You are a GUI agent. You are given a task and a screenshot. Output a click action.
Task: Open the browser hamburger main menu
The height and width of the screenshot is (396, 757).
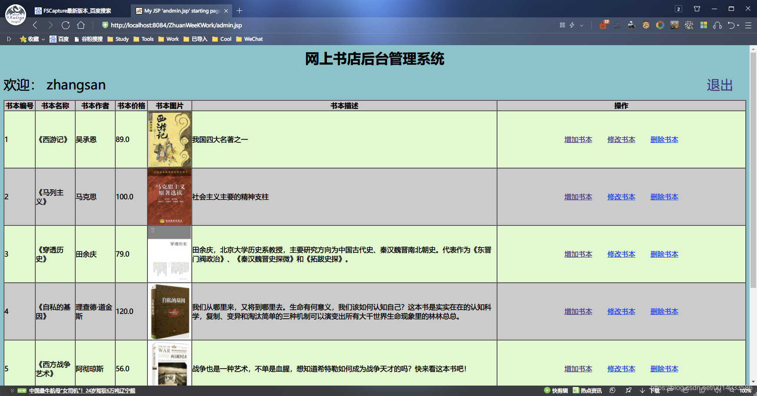(748, 25)
